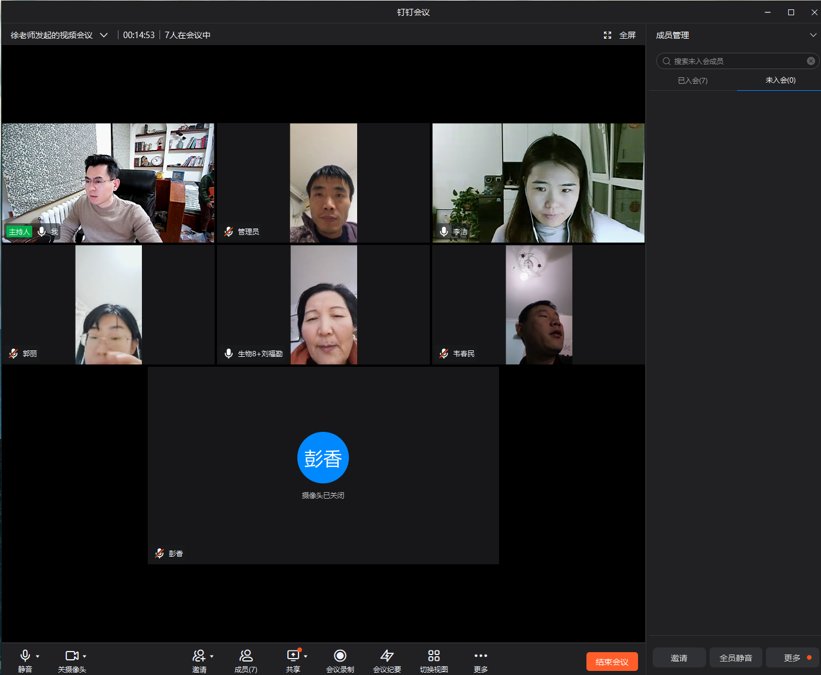This screenshot has height=675, width=821.
Task: Turn off my camera
Action: tap(72, 656)
